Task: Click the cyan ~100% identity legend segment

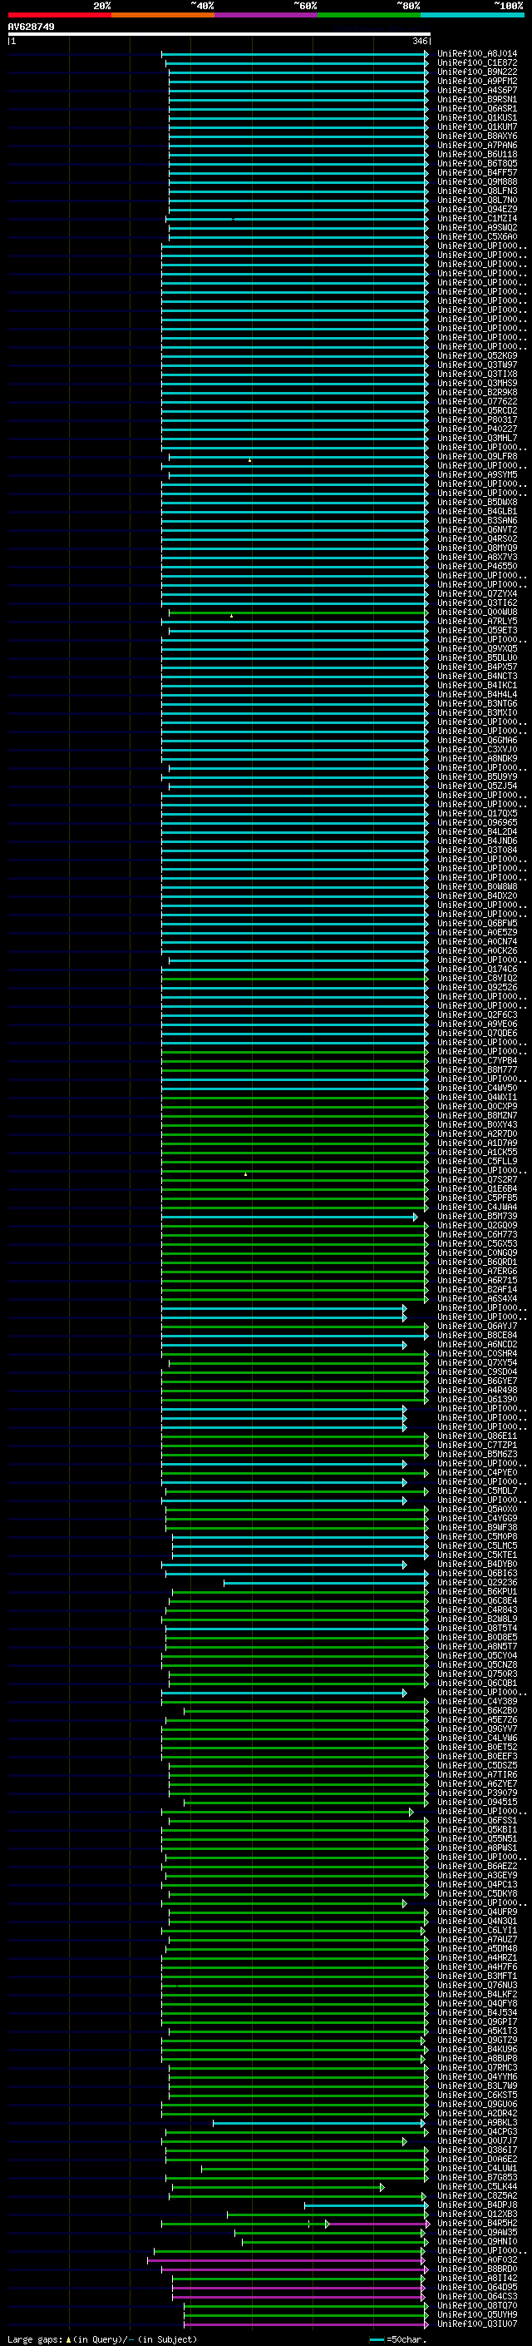Action: [x=472, y=15]
